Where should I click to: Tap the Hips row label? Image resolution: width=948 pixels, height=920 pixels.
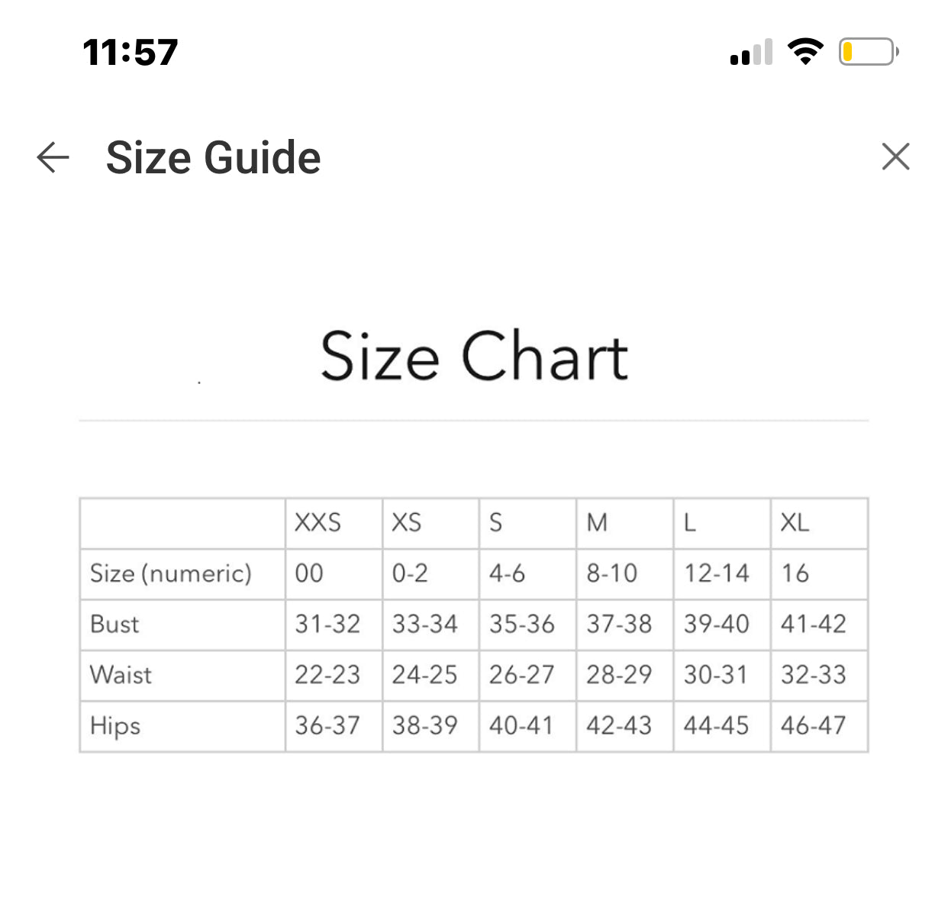[x=182, y=726]
